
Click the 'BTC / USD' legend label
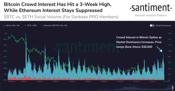click(32, 25)
